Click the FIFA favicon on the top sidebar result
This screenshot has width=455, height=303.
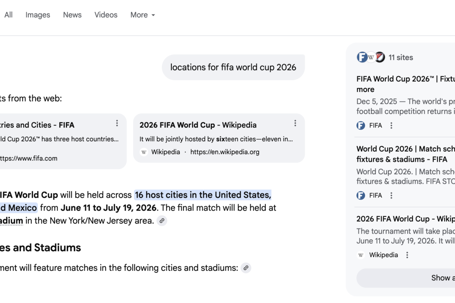[360, 125]
